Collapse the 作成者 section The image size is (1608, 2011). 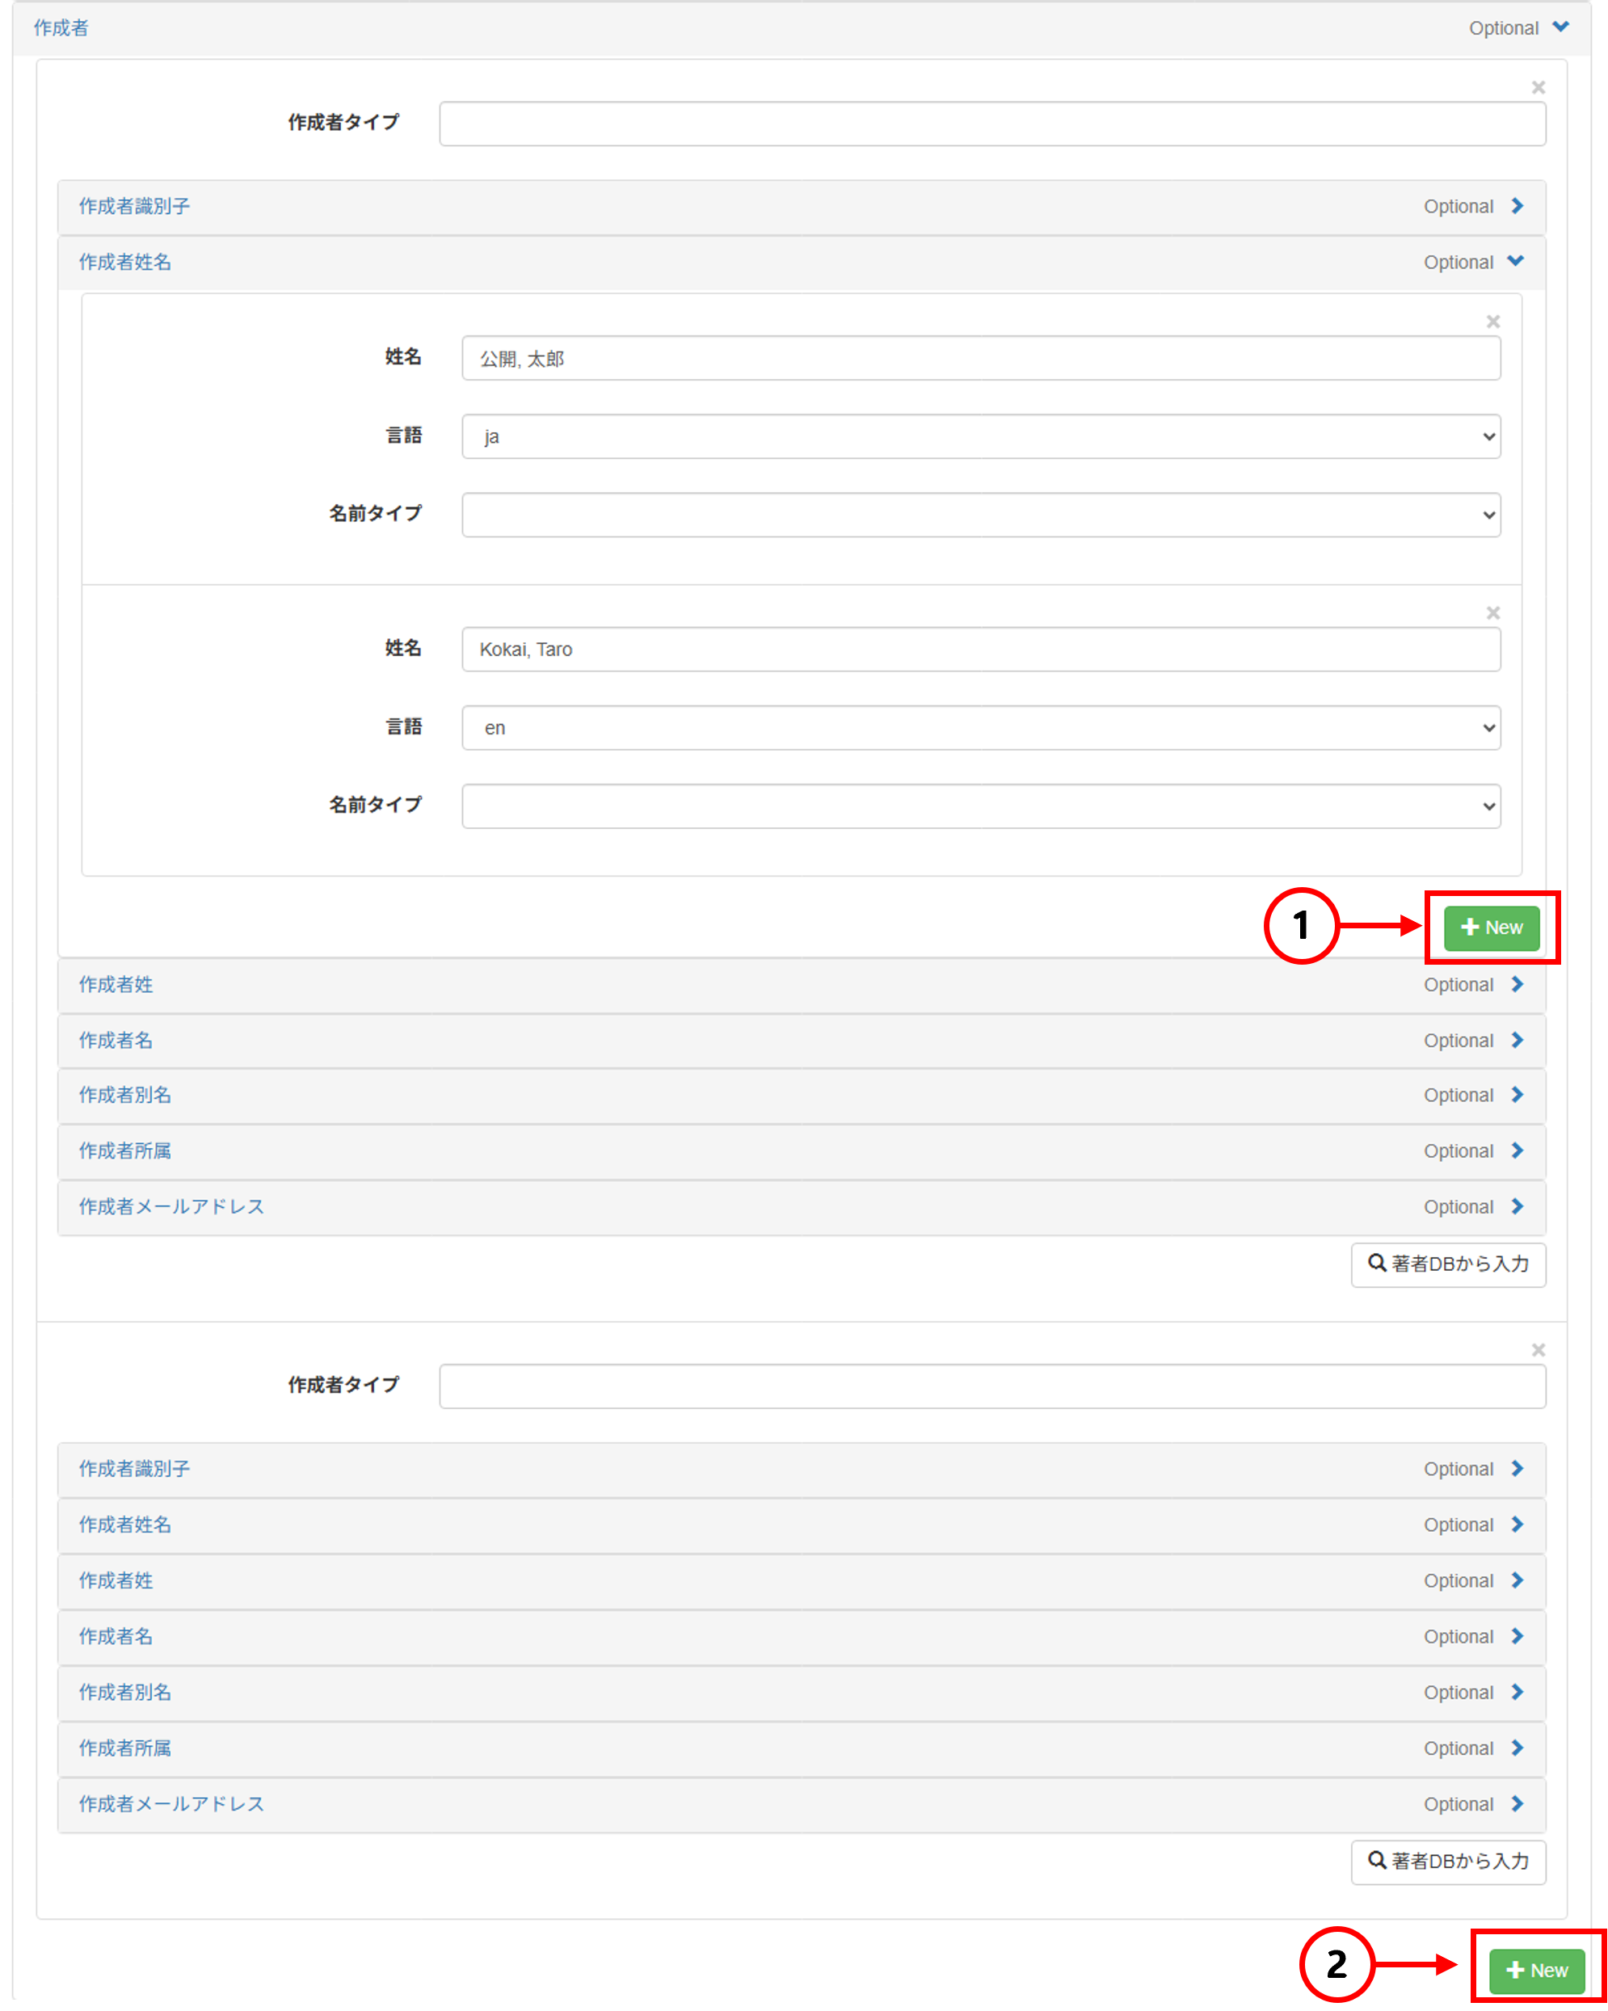(x=1562, y=27)
